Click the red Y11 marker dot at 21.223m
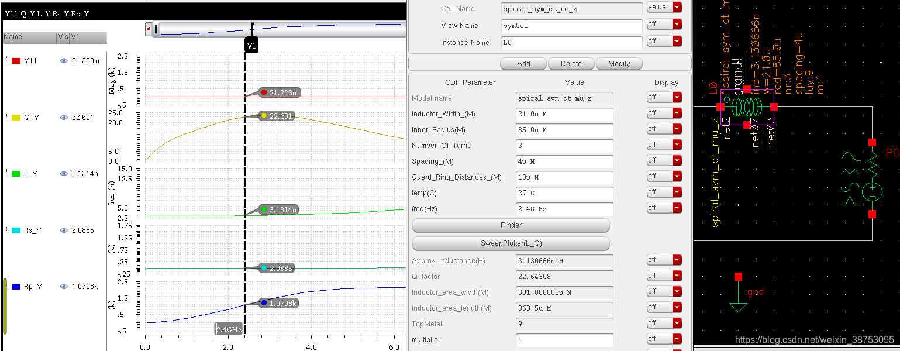 (264, 92)
